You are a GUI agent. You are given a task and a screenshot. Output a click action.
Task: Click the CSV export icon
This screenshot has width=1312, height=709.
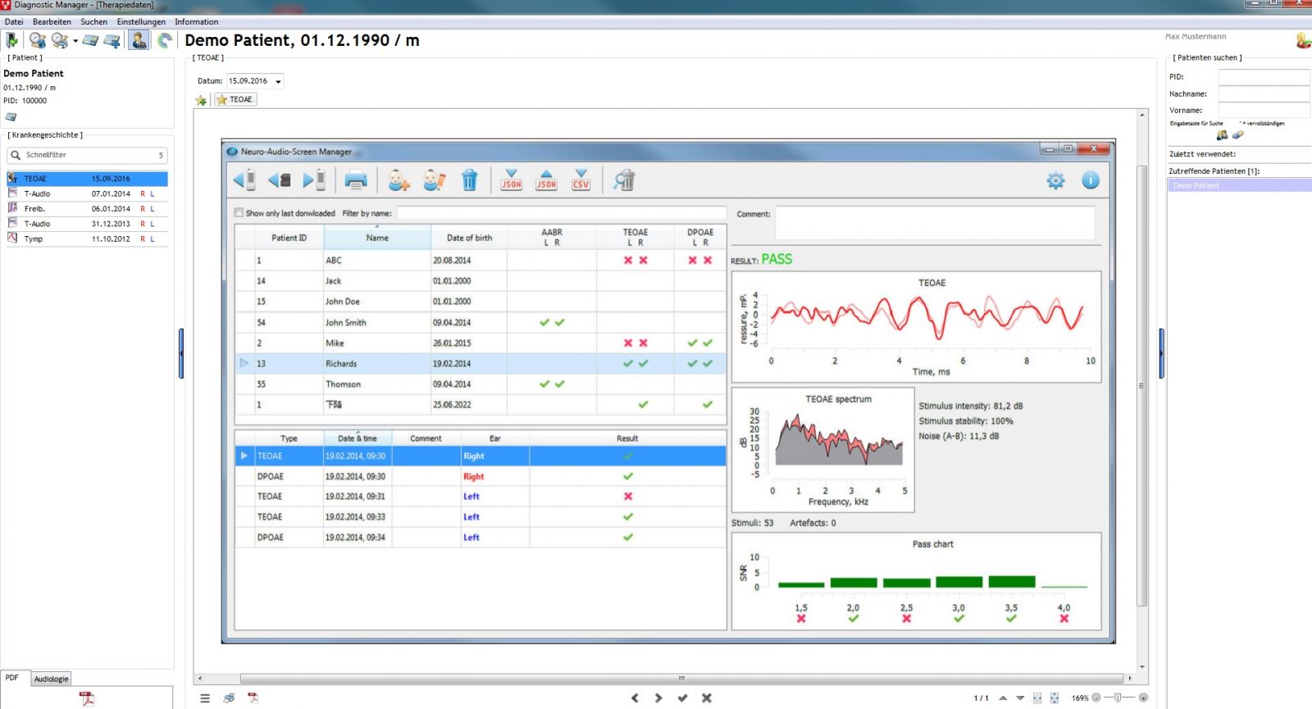[581, 180]
